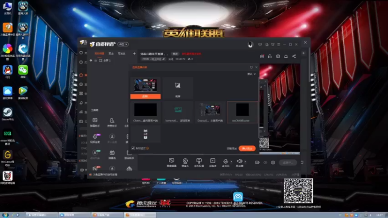This screenshot has width=388, height=218.
Task: Open the camera source tool in bottom bar
Action: pos(185,162)
